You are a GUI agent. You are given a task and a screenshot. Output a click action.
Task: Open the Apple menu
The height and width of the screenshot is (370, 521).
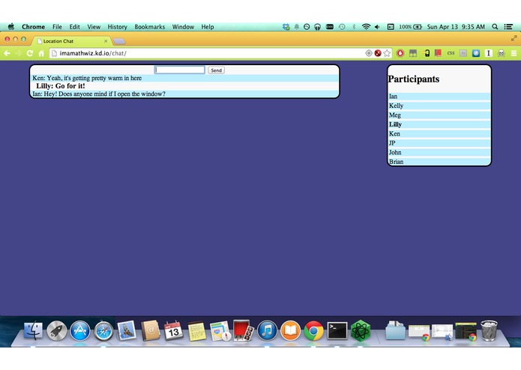coord(11,26)
